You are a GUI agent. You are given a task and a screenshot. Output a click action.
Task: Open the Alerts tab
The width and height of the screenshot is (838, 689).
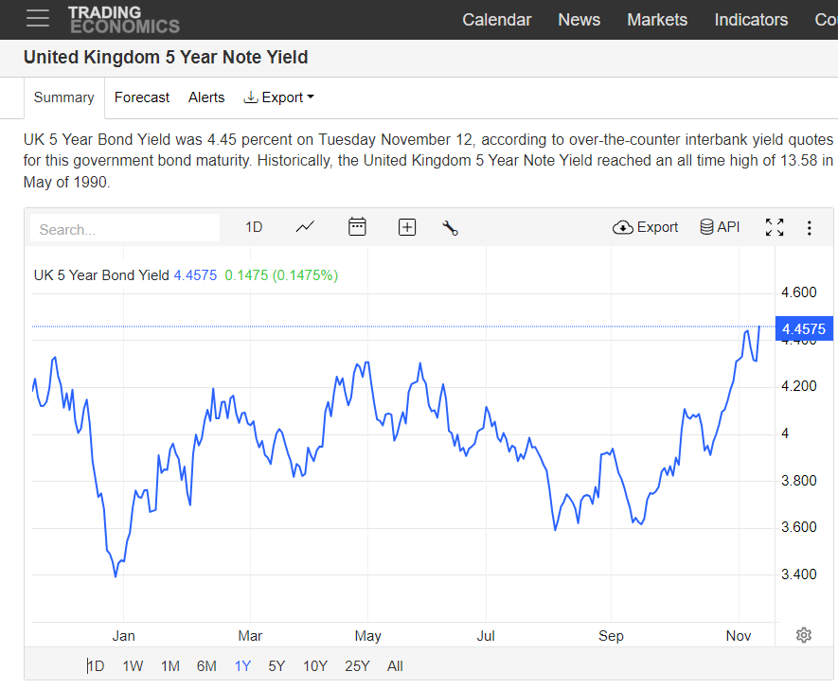click(206, 97)
